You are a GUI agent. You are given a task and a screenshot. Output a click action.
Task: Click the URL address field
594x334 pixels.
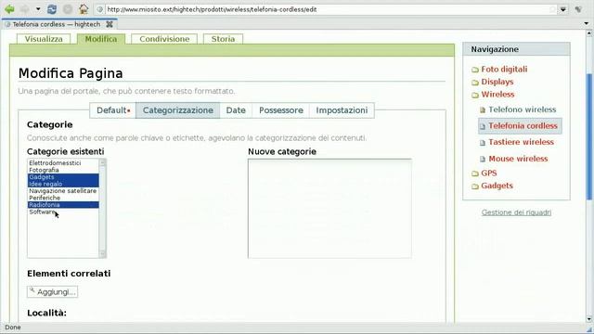pos(326,9)
